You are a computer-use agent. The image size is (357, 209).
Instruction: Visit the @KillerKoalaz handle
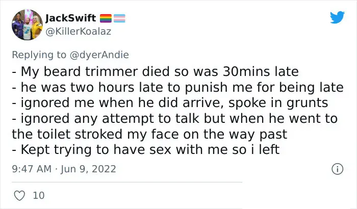click(79, 32)
